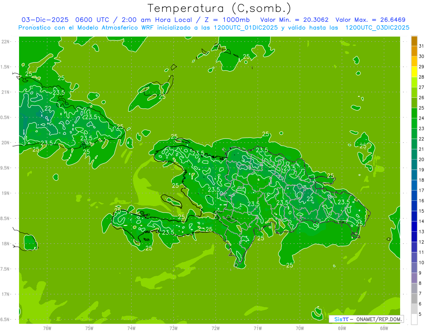The image size is (431, 333).
Task: Click the "22" contour label over eastern Cuba
Action: (48, 108)
